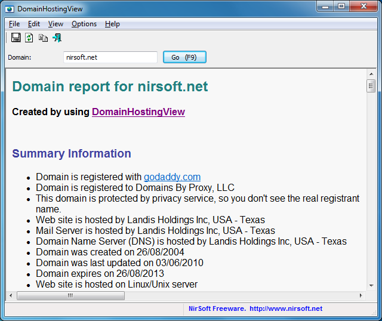Image resolution: width=382 pixels, height=321 pixels.
Task: Click the Save report toolbar icon
Action: pyautogui.click(x=16, y=38)
